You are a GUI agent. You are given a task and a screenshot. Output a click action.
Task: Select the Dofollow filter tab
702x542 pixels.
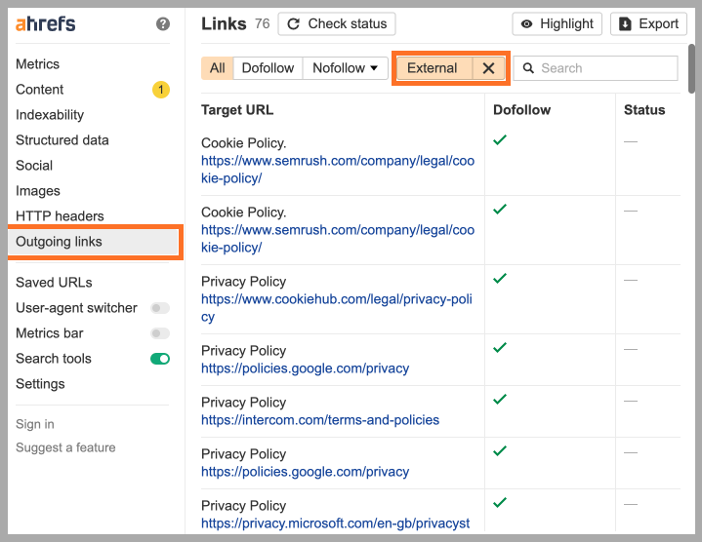tap(268, 68)
